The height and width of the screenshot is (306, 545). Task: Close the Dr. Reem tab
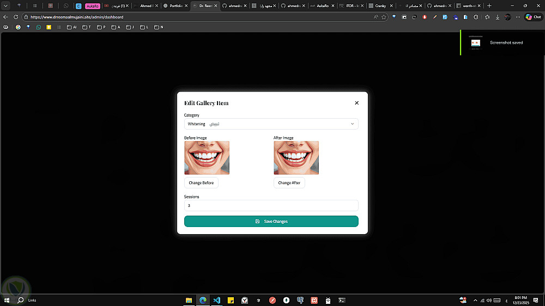216,6
